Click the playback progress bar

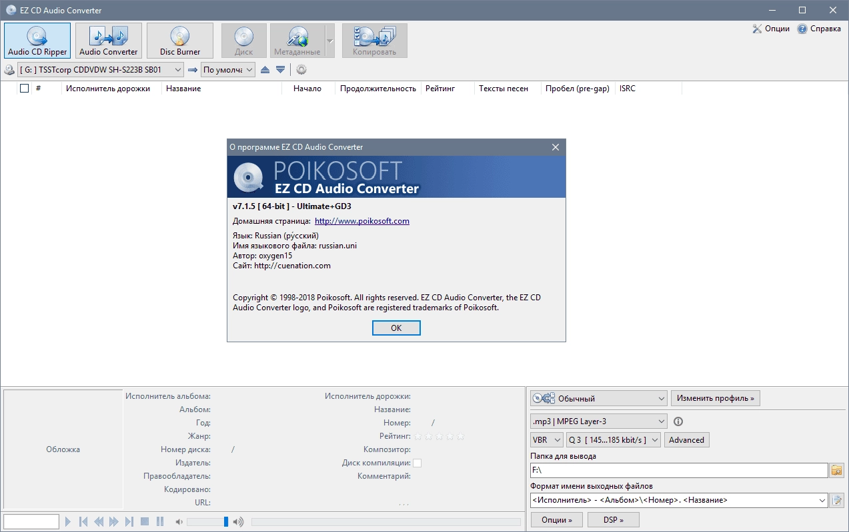[x=386, y=522]
